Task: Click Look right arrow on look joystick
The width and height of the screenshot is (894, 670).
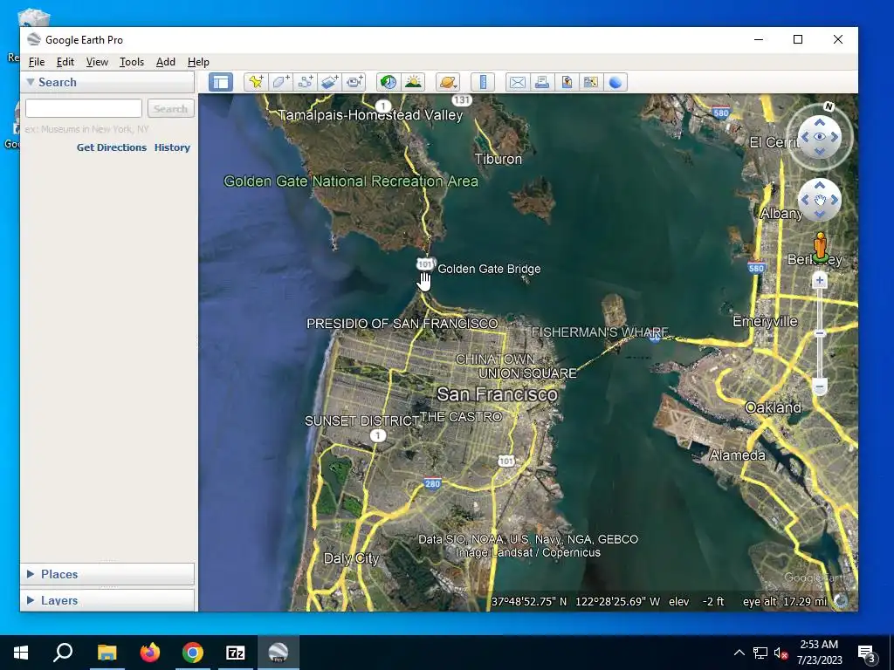Action: click(x=834, y=137)
